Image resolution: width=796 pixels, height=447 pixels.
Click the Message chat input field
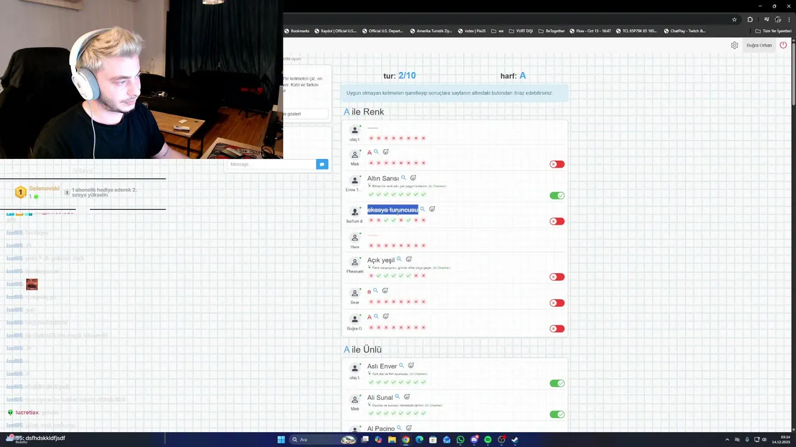click(x=271, y=164)
